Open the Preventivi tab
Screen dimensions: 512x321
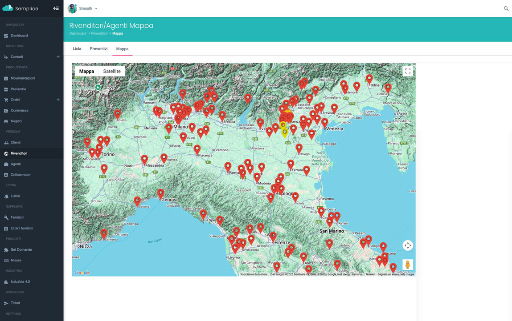(98, 49)
